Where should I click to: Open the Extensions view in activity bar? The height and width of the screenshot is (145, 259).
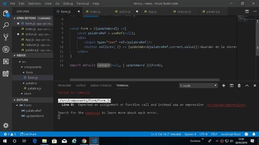(x=6, y=61)
